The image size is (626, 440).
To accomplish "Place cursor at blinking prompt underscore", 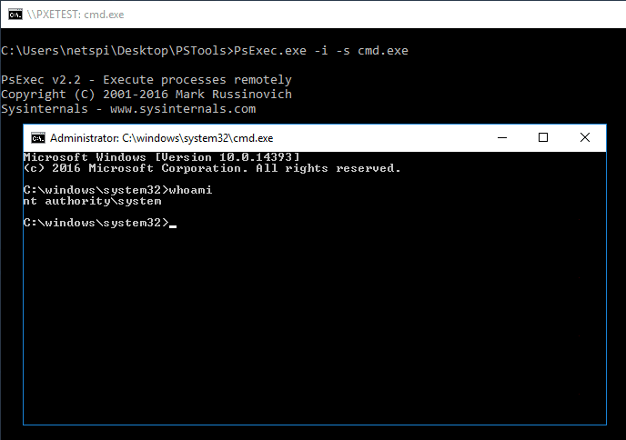I will (x=173, y=225).
